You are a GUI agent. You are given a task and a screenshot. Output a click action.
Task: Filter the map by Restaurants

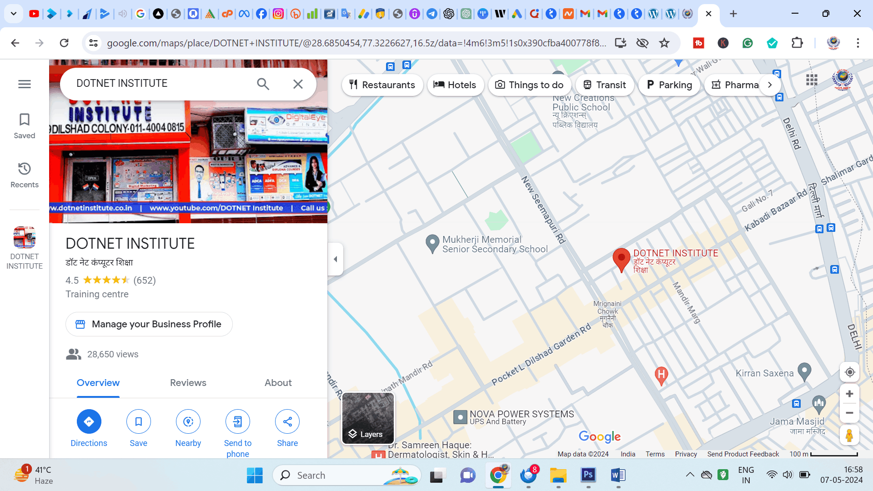pos(382,85)
